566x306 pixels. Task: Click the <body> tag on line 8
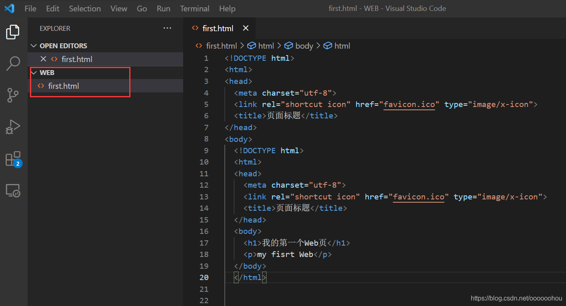pos(239,139)
